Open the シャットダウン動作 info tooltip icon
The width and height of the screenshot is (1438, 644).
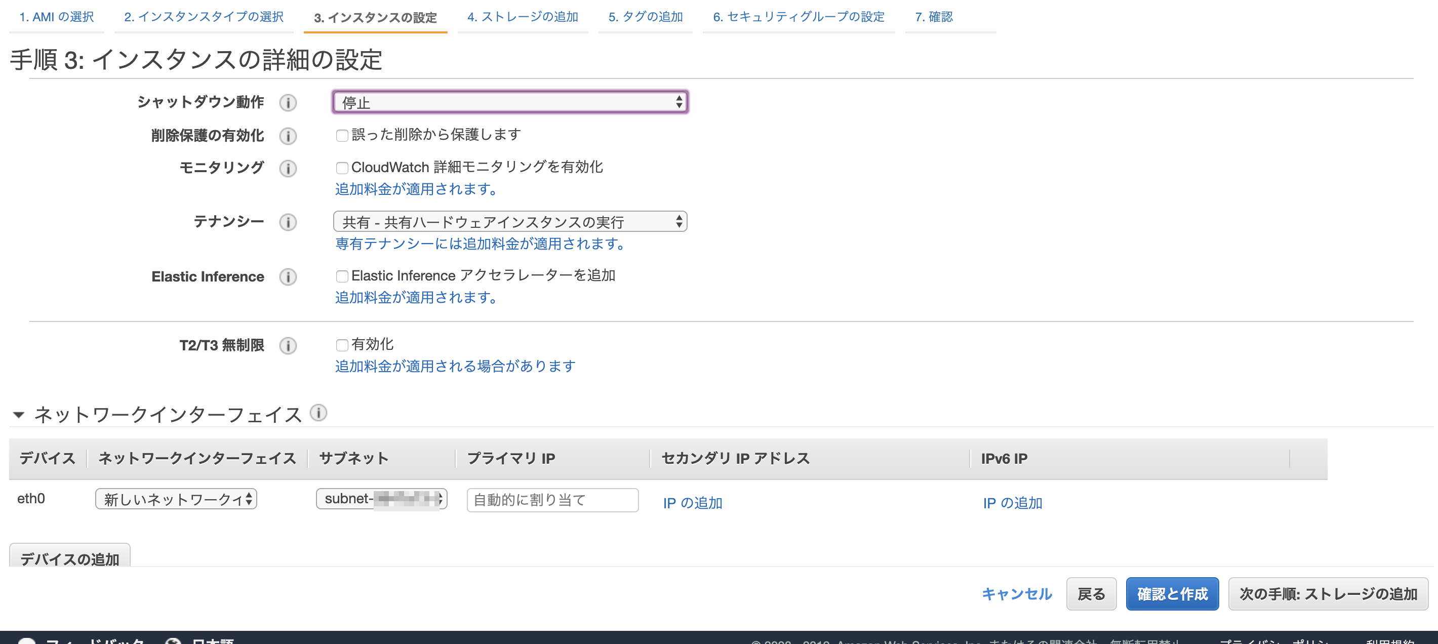click(x=288, y=103)
